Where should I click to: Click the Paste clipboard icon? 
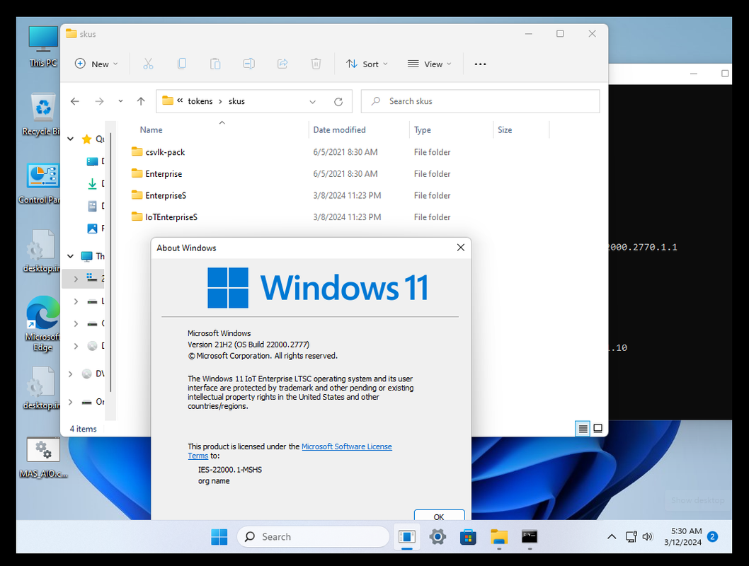click(215, 64)
